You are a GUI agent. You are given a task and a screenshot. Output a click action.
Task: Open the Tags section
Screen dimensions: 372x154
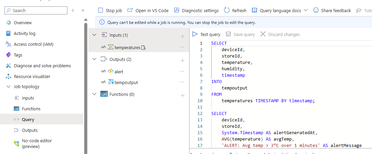coord(18,55)
